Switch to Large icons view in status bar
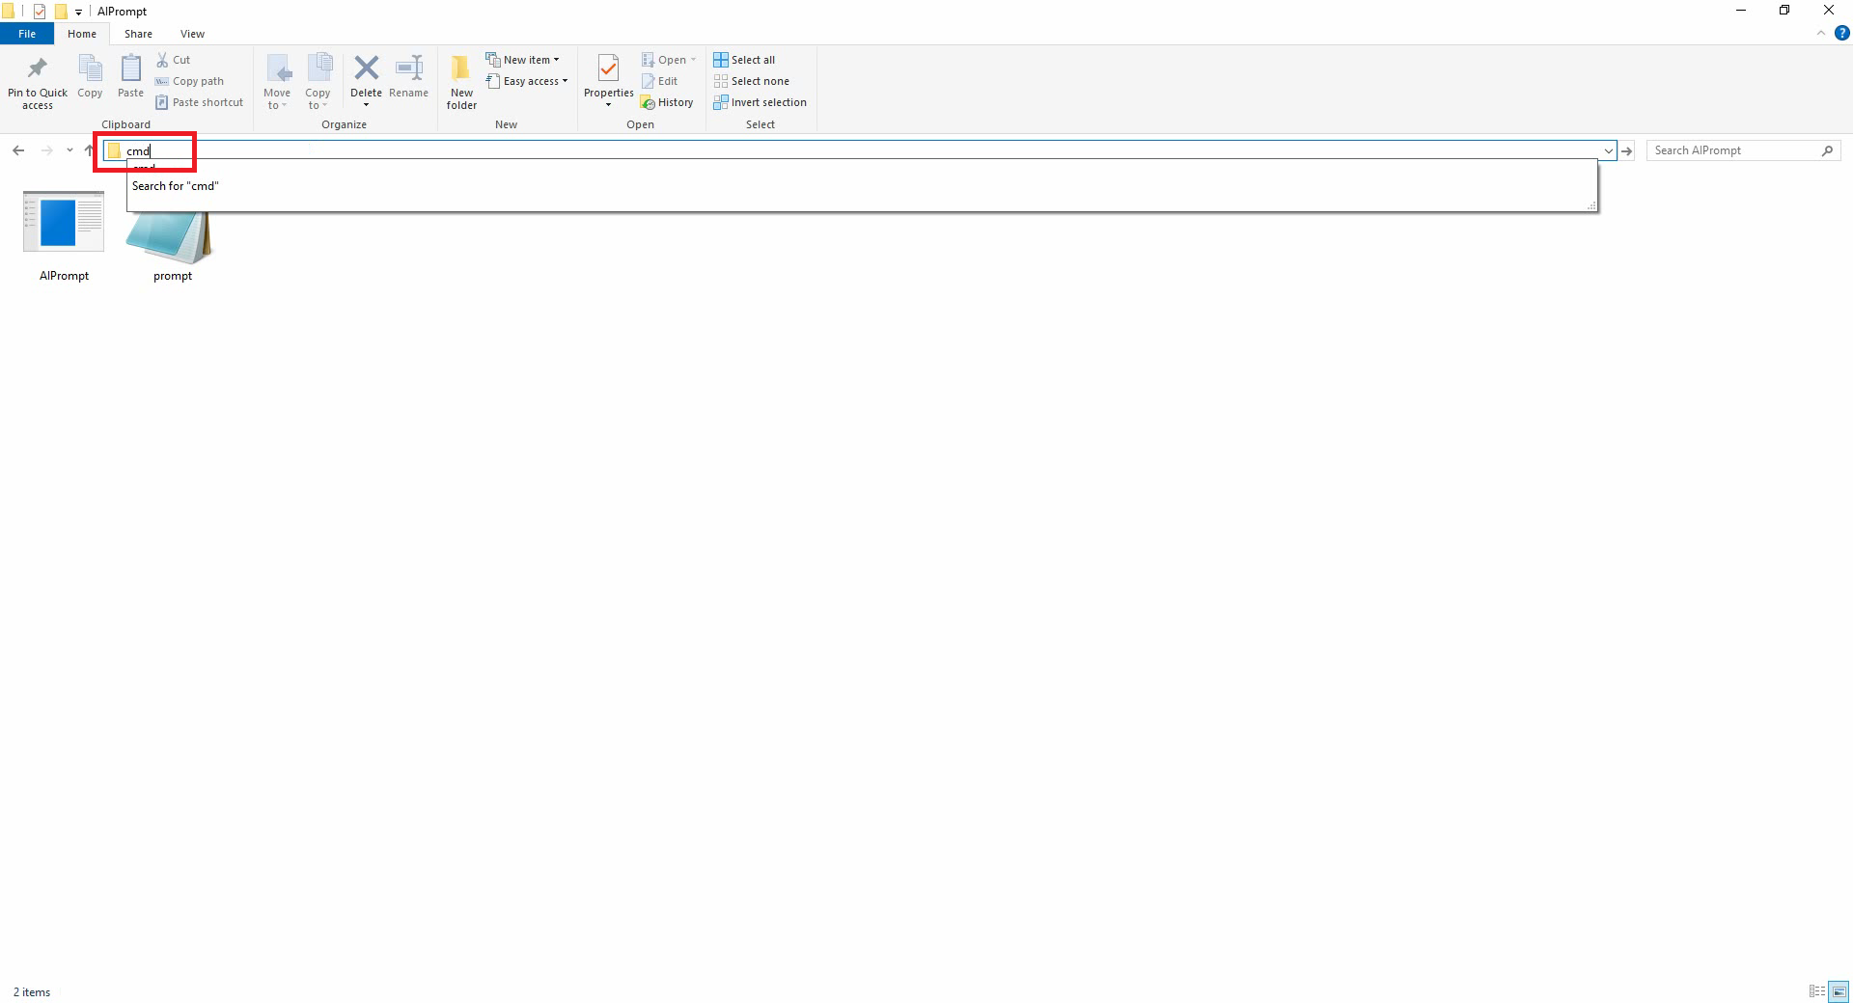This screenshot has height=1003, width=1853. [x=1839, y=991]
